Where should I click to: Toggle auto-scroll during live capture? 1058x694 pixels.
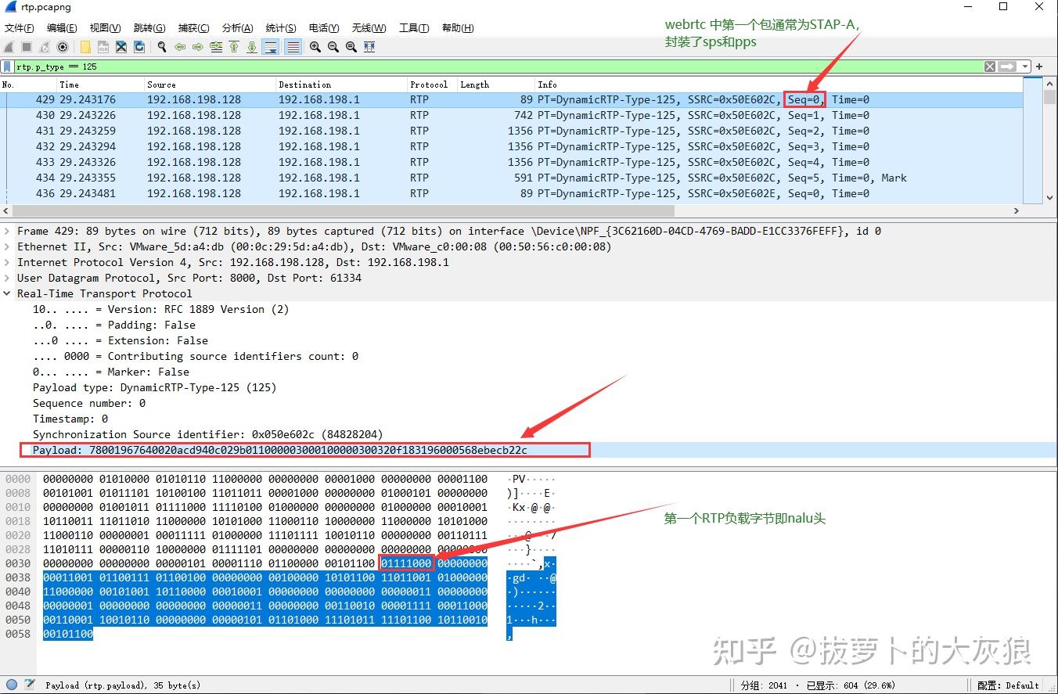[270, 47]
